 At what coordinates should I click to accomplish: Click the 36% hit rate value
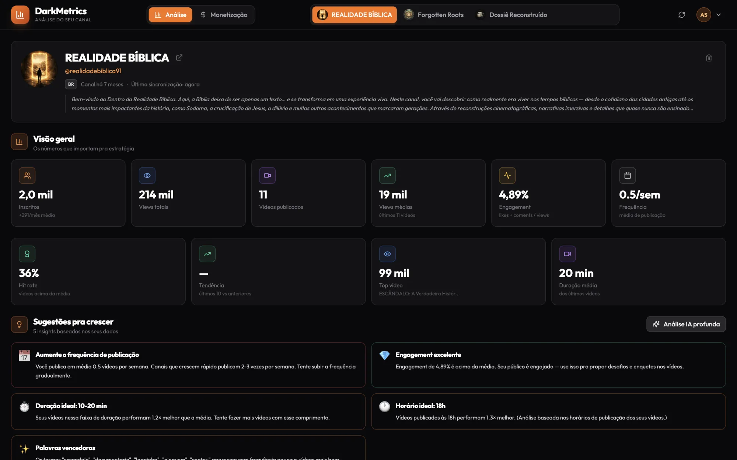point(29,273)
